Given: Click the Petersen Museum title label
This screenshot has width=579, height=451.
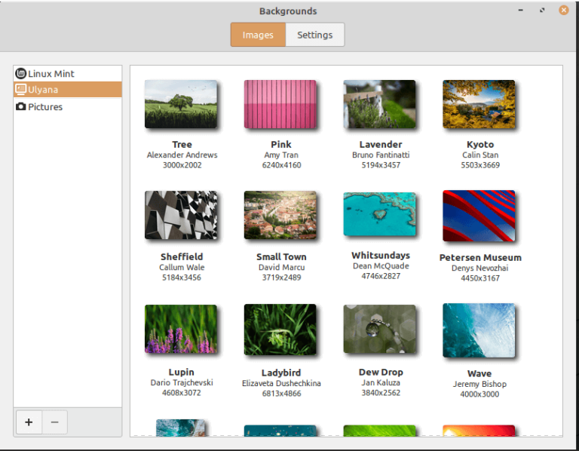Looking at the screenshot, I should pyautogui.click(x=480, y=257).
